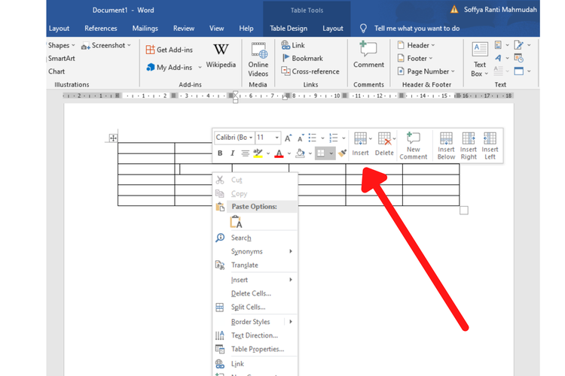The image size is (565, 376).
Task: Open the Footer dropdown
Action: (415, 59)
